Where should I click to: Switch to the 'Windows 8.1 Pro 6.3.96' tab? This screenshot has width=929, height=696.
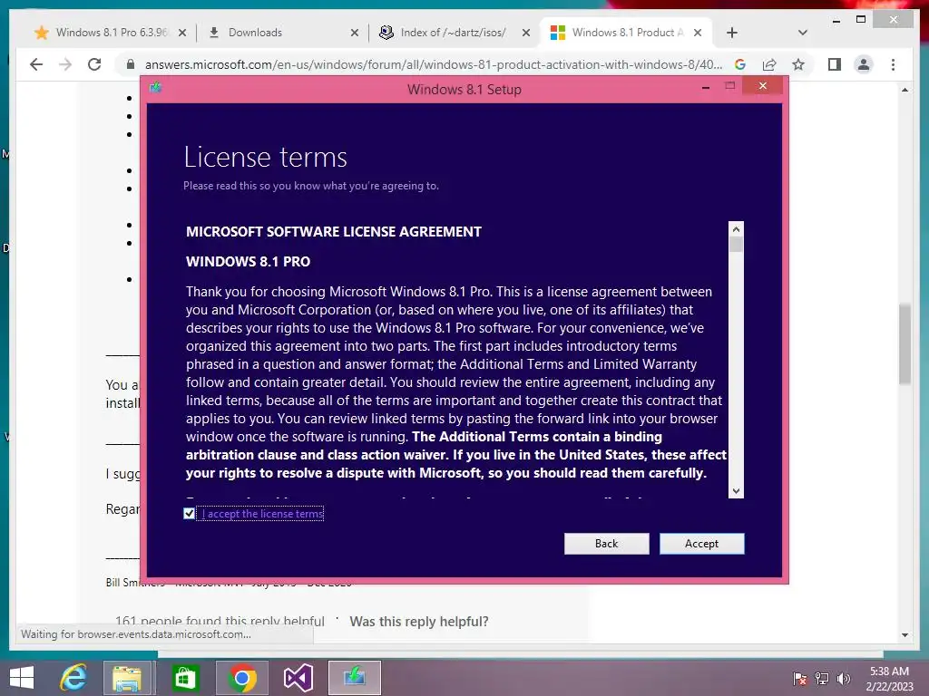point(112,33)
